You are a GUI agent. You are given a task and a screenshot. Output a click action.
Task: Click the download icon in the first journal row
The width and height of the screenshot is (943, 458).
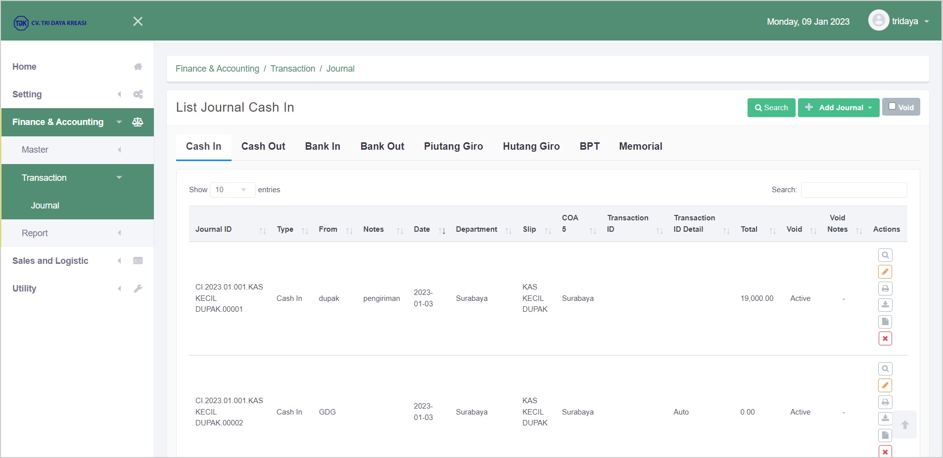point(885,305)
